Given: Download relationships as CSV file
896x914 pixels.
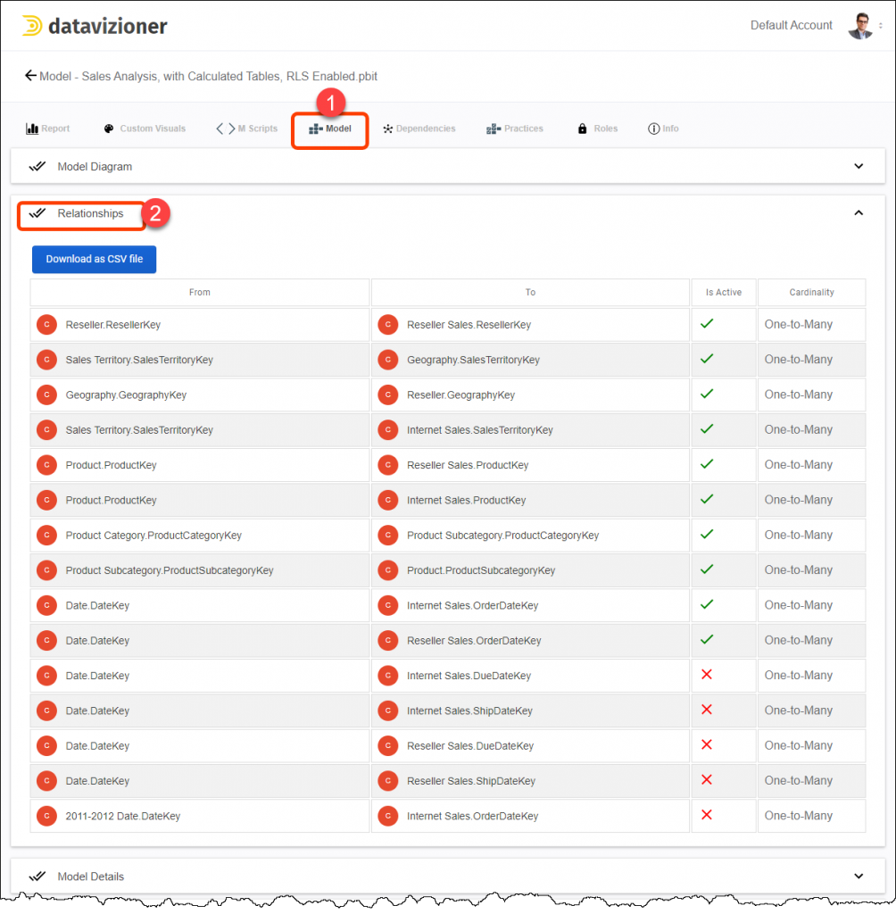Looking at the screenshot, I should [94, 260].
